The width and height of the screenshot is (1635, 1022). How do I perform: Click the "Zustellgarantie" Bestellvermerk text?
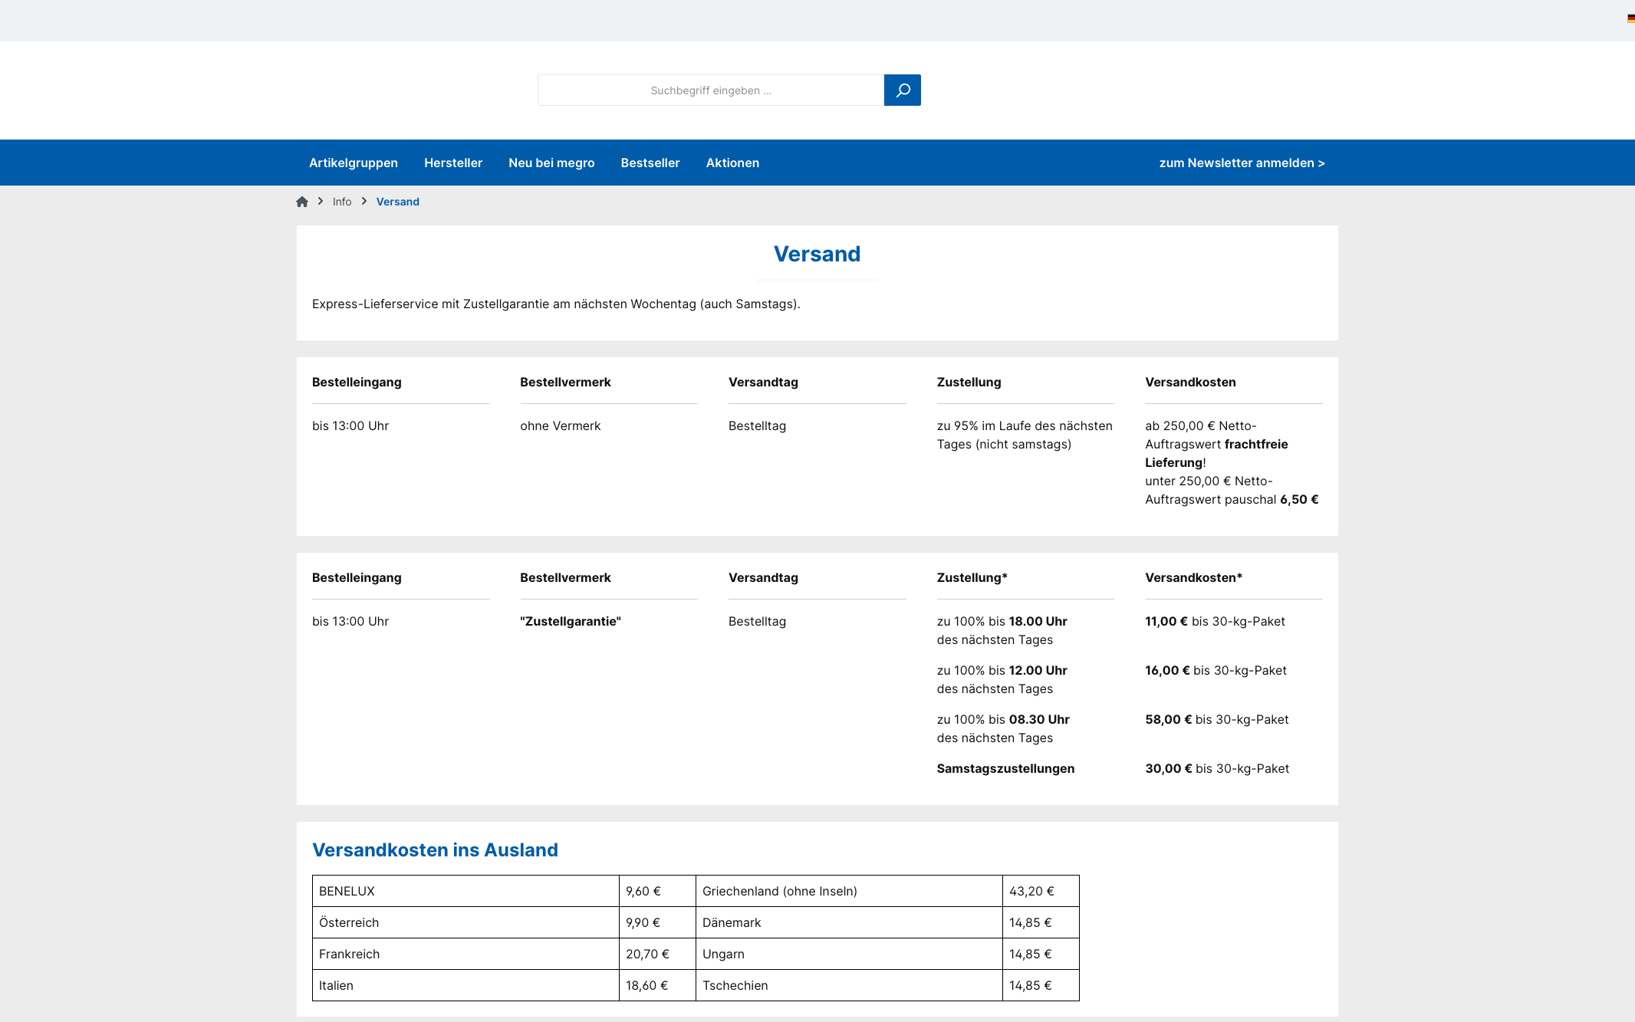pyautogui.click(x=571, y=622)
